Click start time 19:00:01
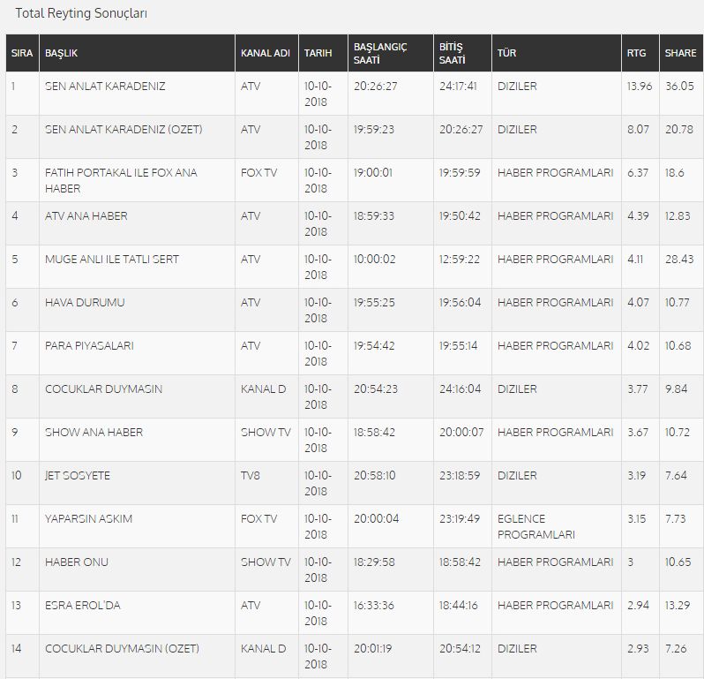The height and width of the screenshot is (679, 704). point(372,172)
